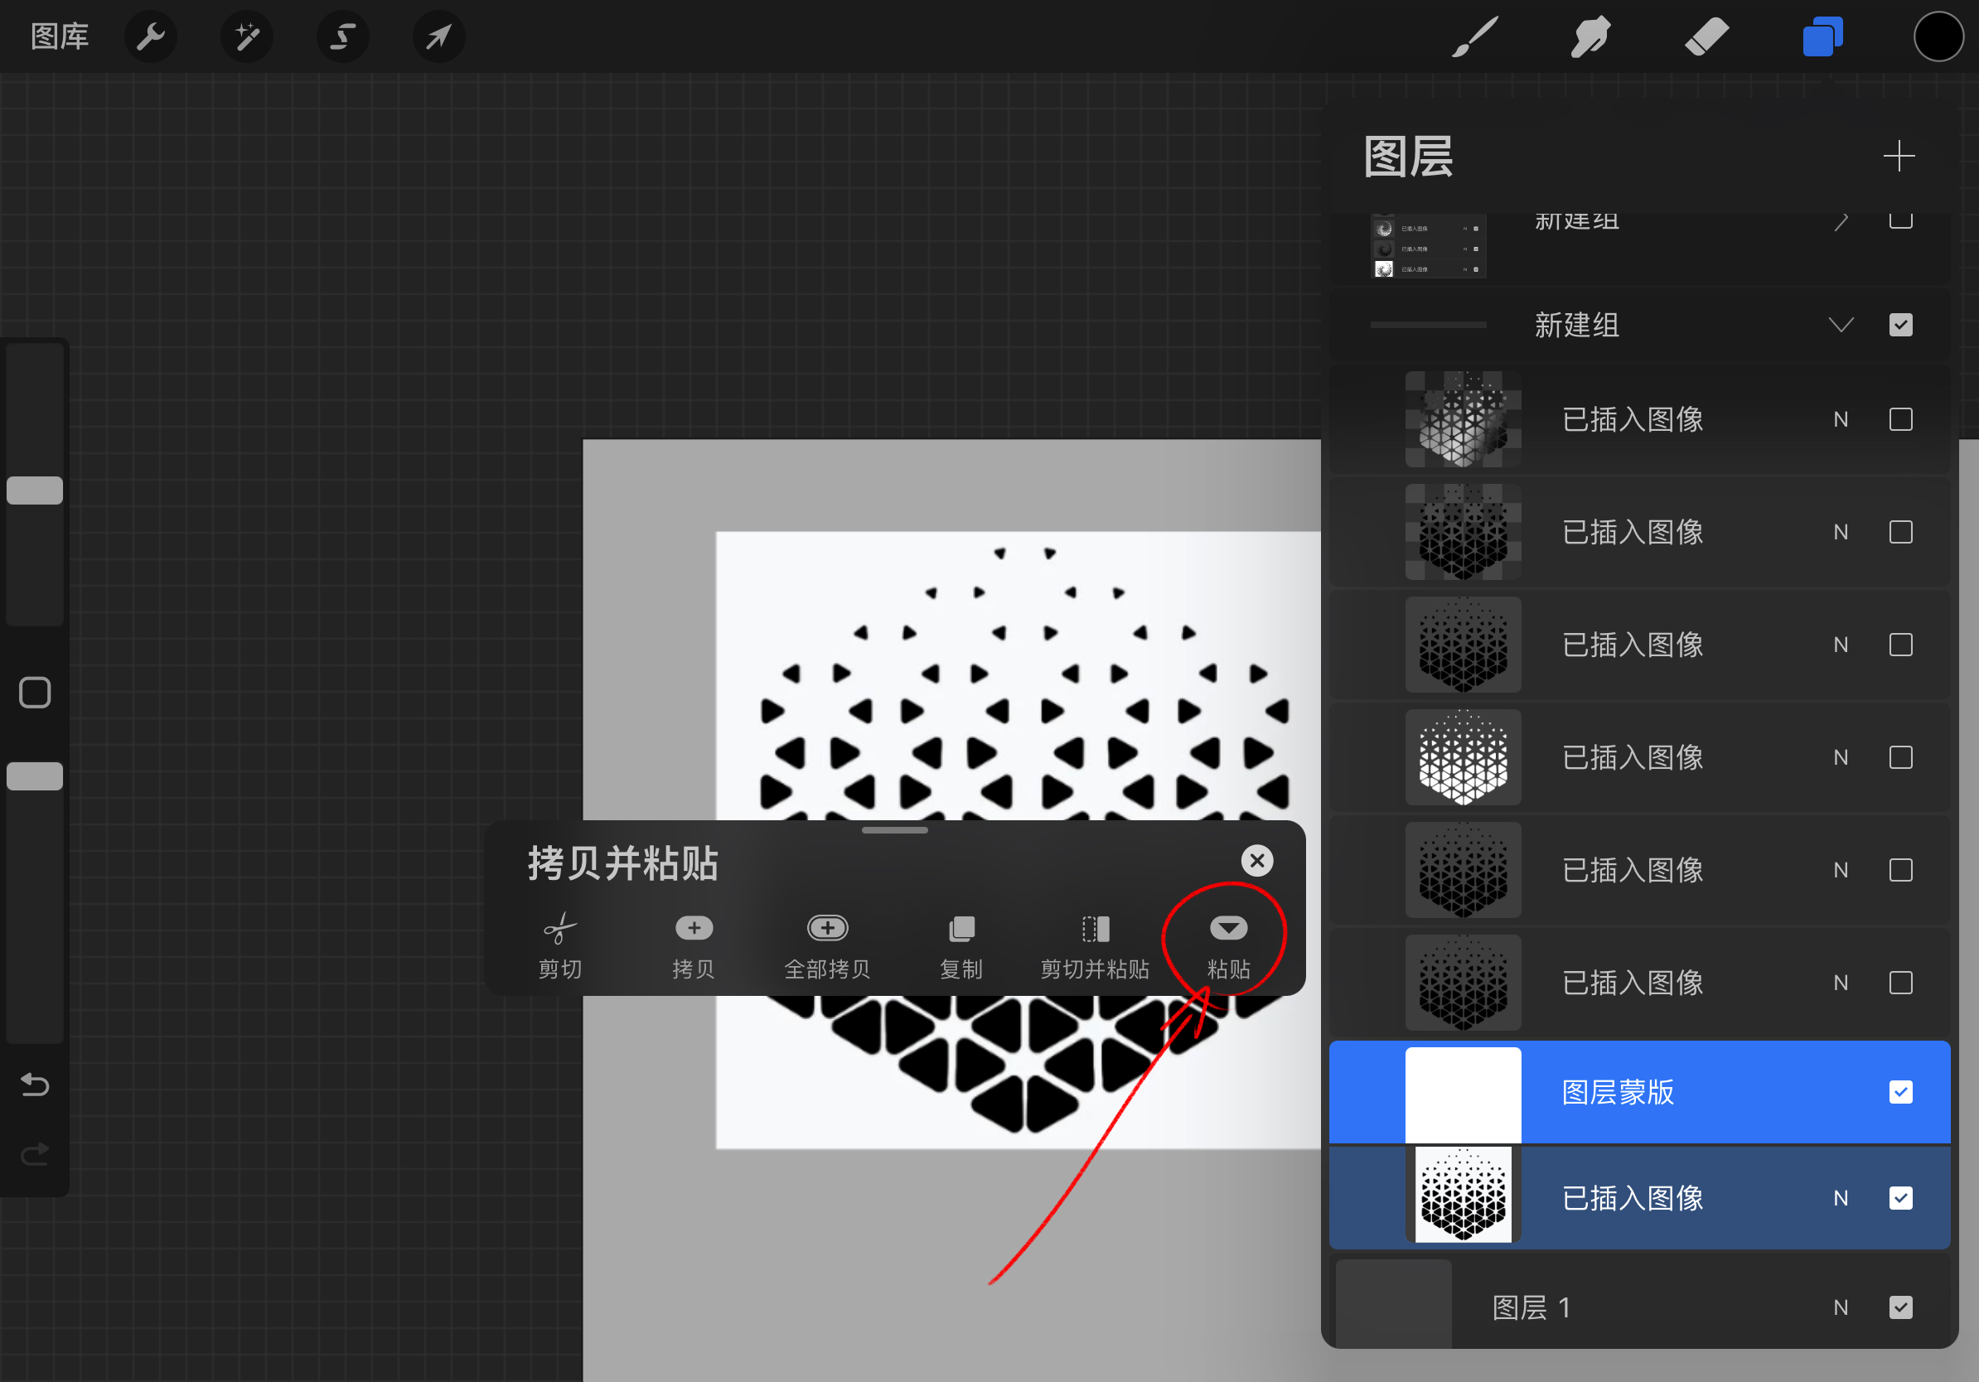This screenshot has height=1382, width=1979.
Task: Select the Eraser tool
Action: [1706, 36]
